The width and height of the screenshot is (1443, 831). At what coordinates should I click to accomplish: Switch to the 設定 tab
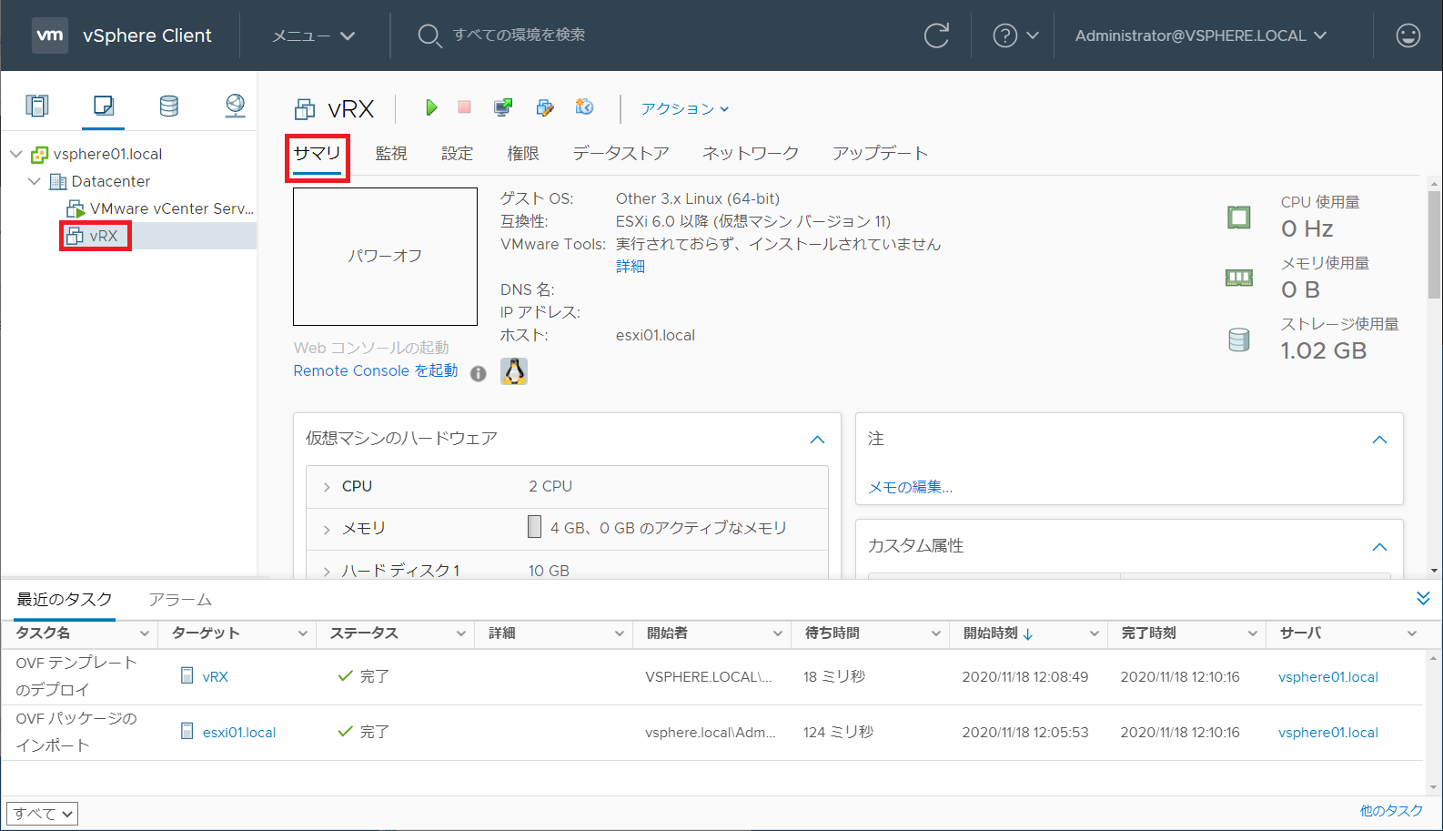[x=457, y=153]
